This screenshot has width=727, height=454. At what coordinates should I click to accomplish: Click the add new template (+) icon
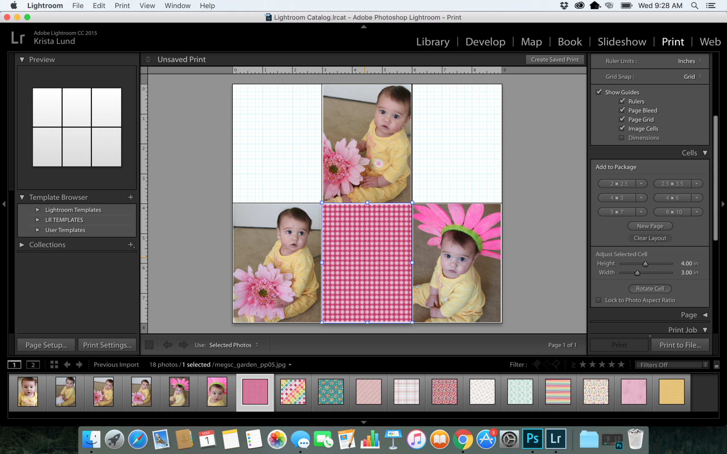point(131,197)
